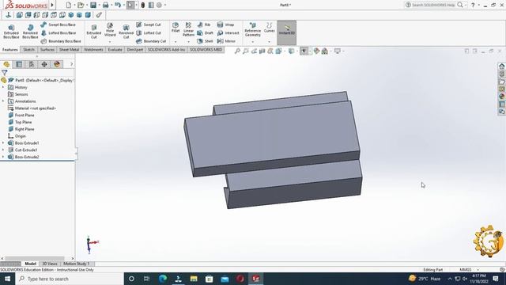Viewport: 506px width, 285px height.
Task: Switch to the Sketch tab
Action: coord(28,49)
